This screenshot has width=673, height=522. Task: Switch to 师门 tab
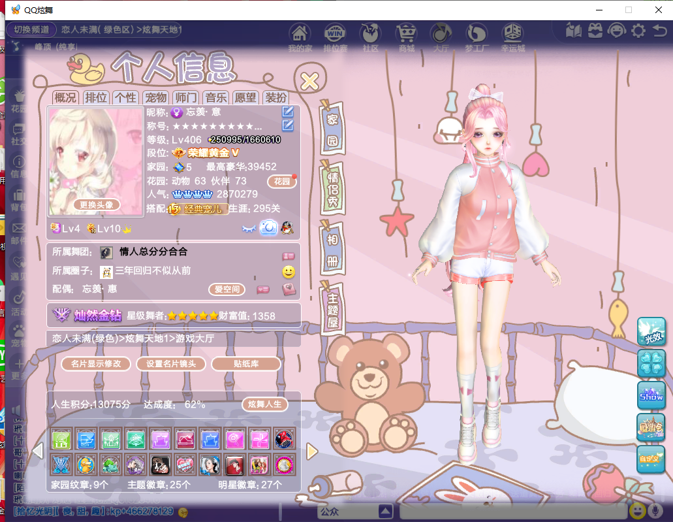pyautogui.click(x=186, y=97)
